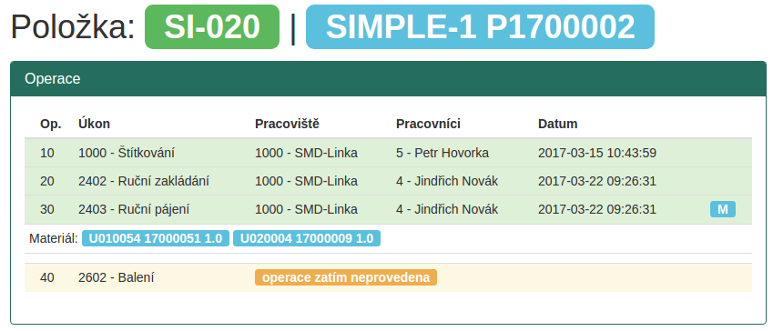Click the Op. column header
The height and width of the screenshot is (331, 773).
[x=51, y=124]
